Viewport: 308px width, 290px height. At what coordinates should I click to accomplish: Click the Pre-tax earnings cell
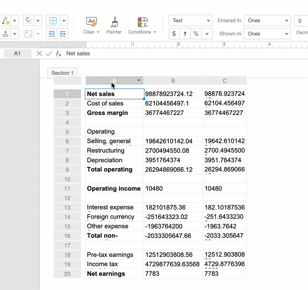pos(115,255)
